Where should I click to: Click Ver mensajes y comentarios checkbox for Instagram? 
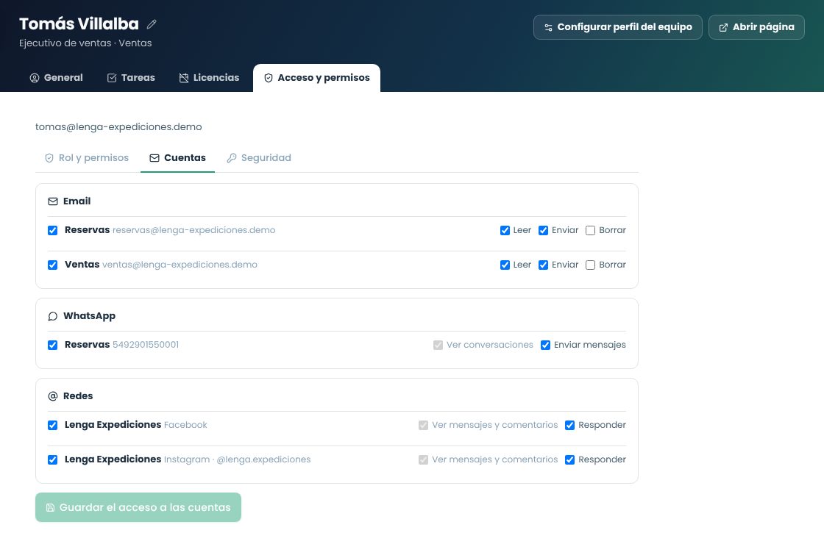click(x=424, y=460)
